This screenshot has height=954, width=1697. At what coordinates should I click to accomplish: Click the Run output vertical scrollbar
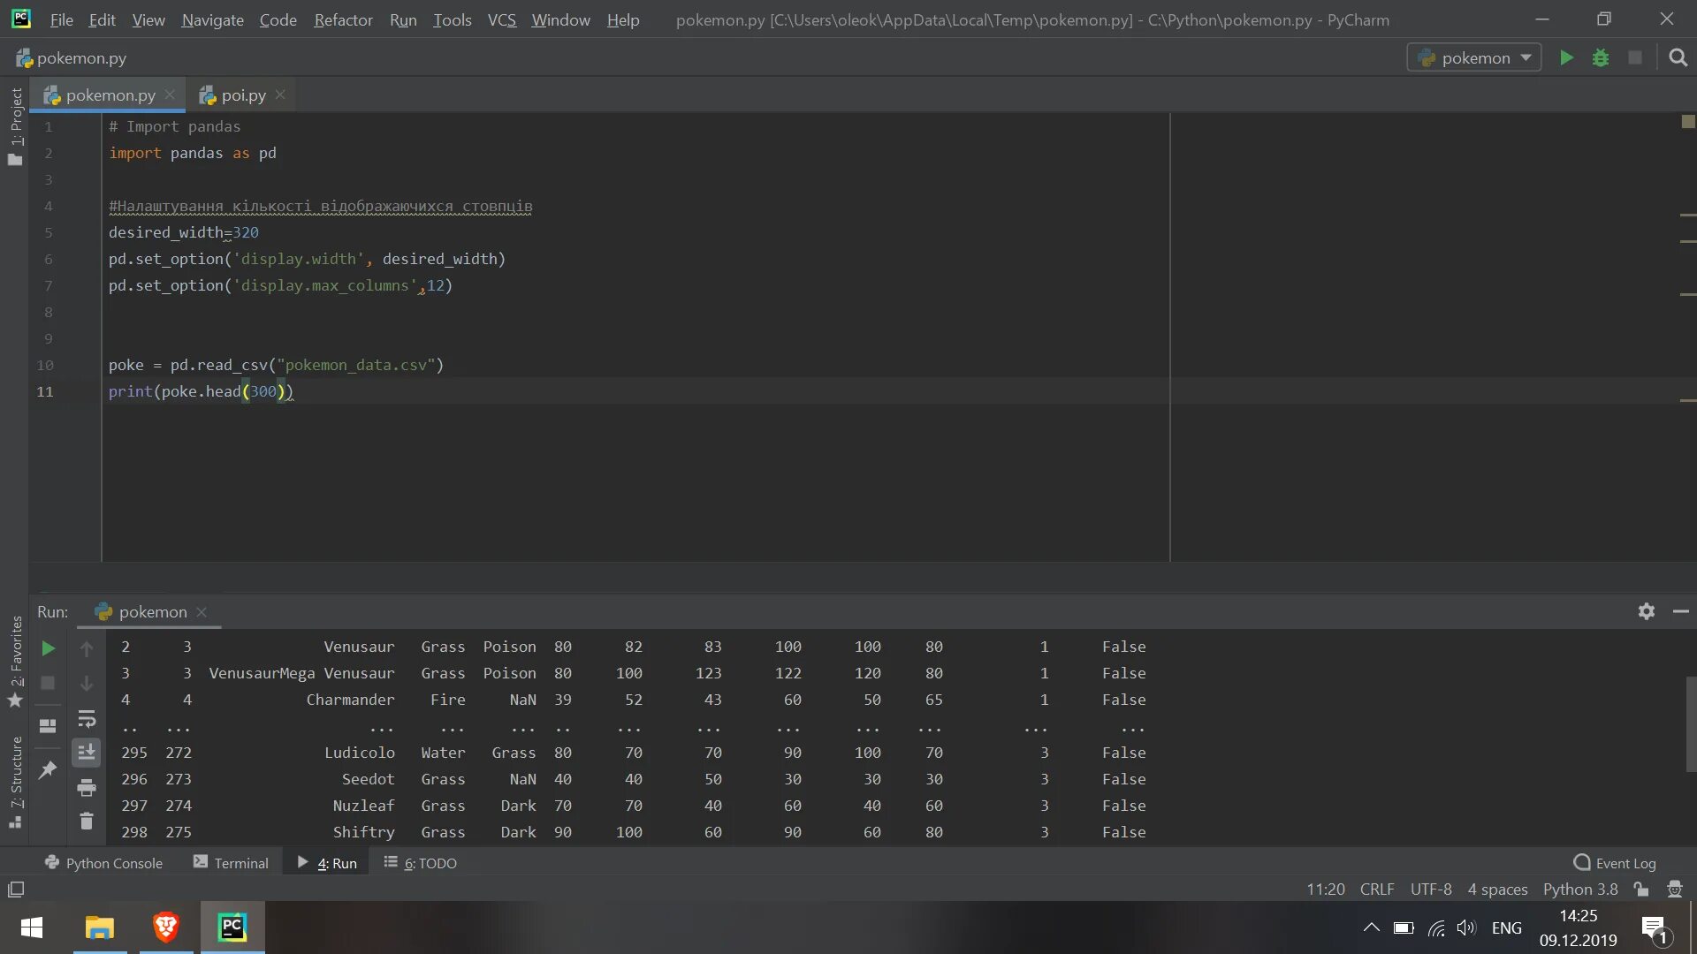click(1690, 724)
